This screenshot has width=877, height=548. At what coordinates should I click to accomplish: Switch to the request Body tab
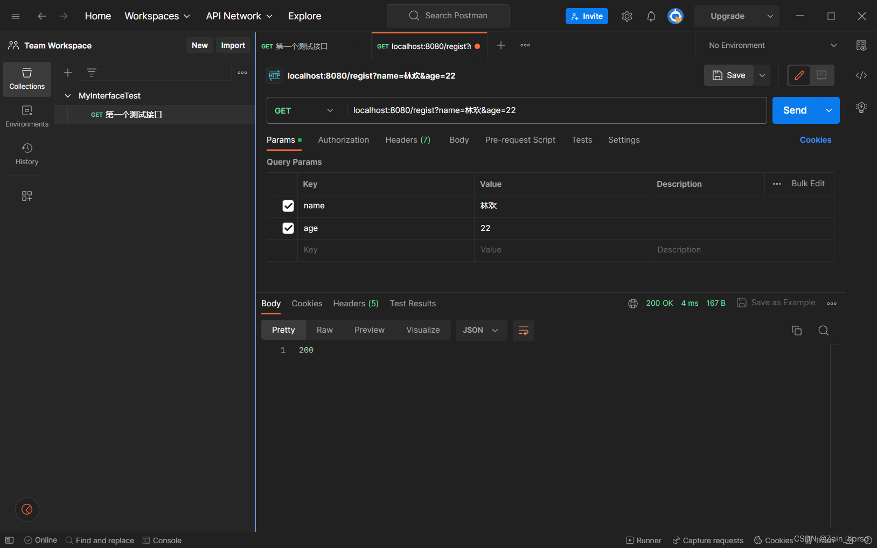point(459,140)
